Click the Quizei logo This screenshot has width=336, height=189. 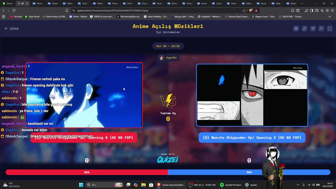click(x=168, y=159)
